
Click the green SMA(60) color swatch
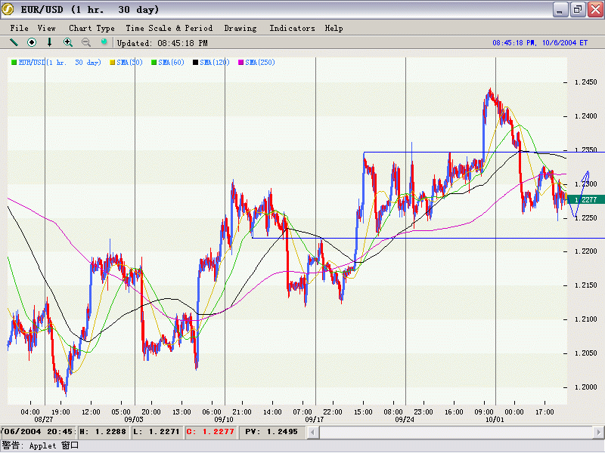[x=154, y=62]
